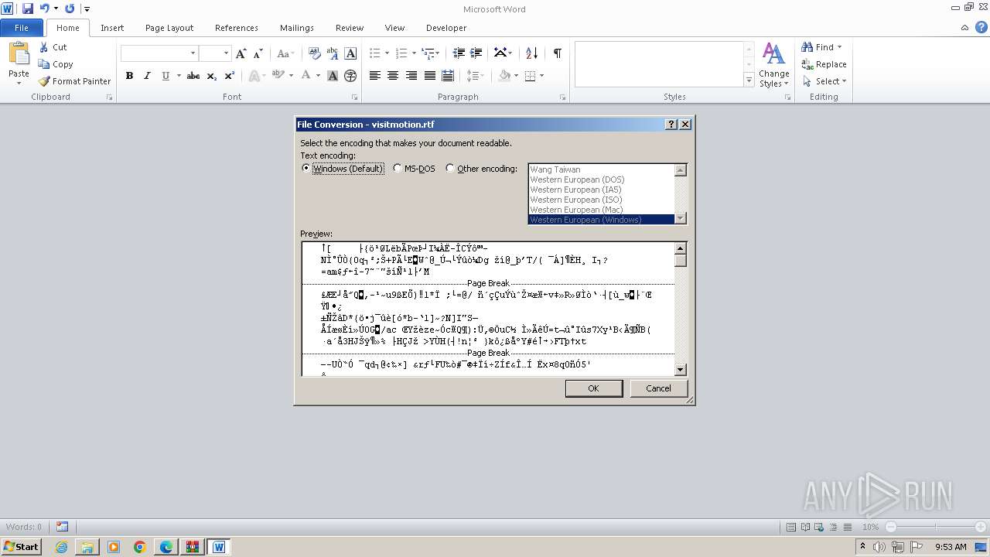Center align text

tap(393, 76)
